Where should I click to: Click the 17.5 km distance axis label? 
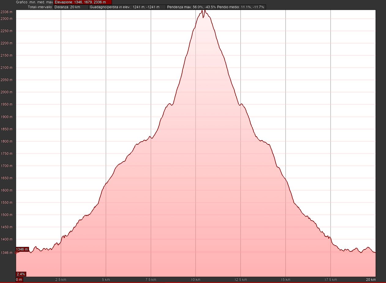(331, 280)
